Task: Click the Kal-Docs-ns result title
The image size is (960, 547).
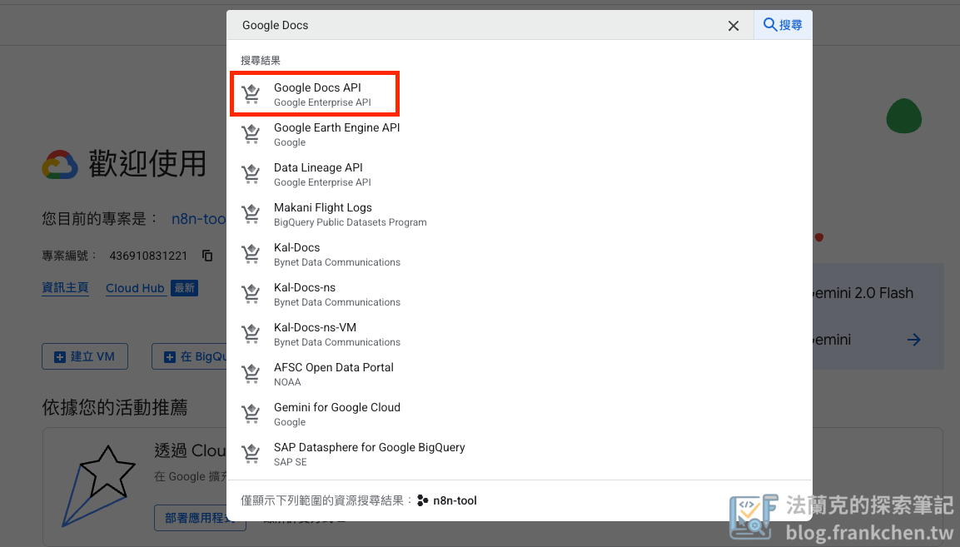Action: [305, 287]
